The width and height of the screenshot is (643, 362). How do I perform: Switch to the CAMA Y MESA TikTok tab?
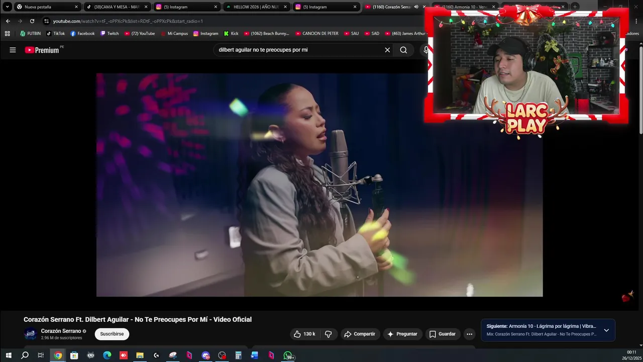117,7
